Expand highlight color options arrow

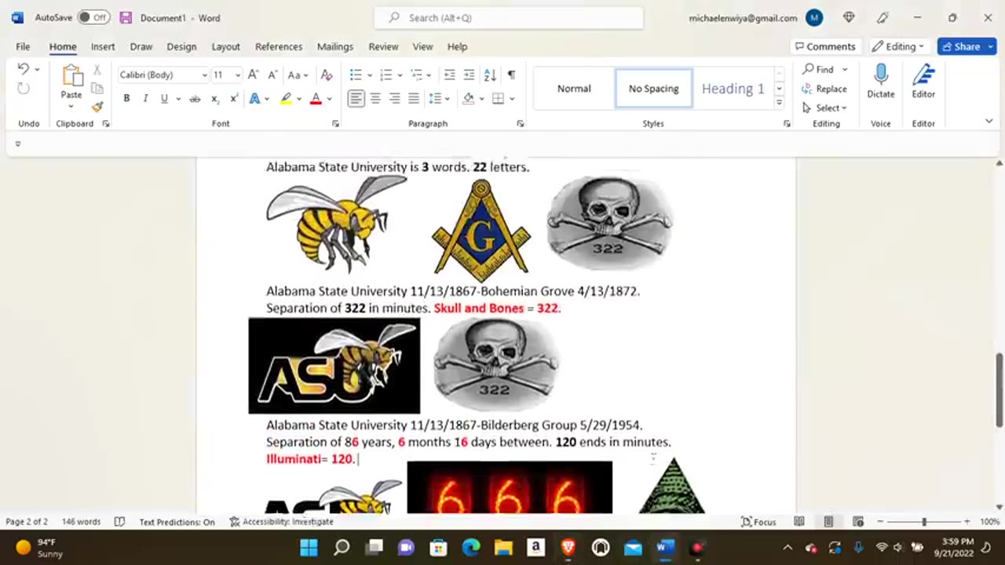click(x=300, y=98)
